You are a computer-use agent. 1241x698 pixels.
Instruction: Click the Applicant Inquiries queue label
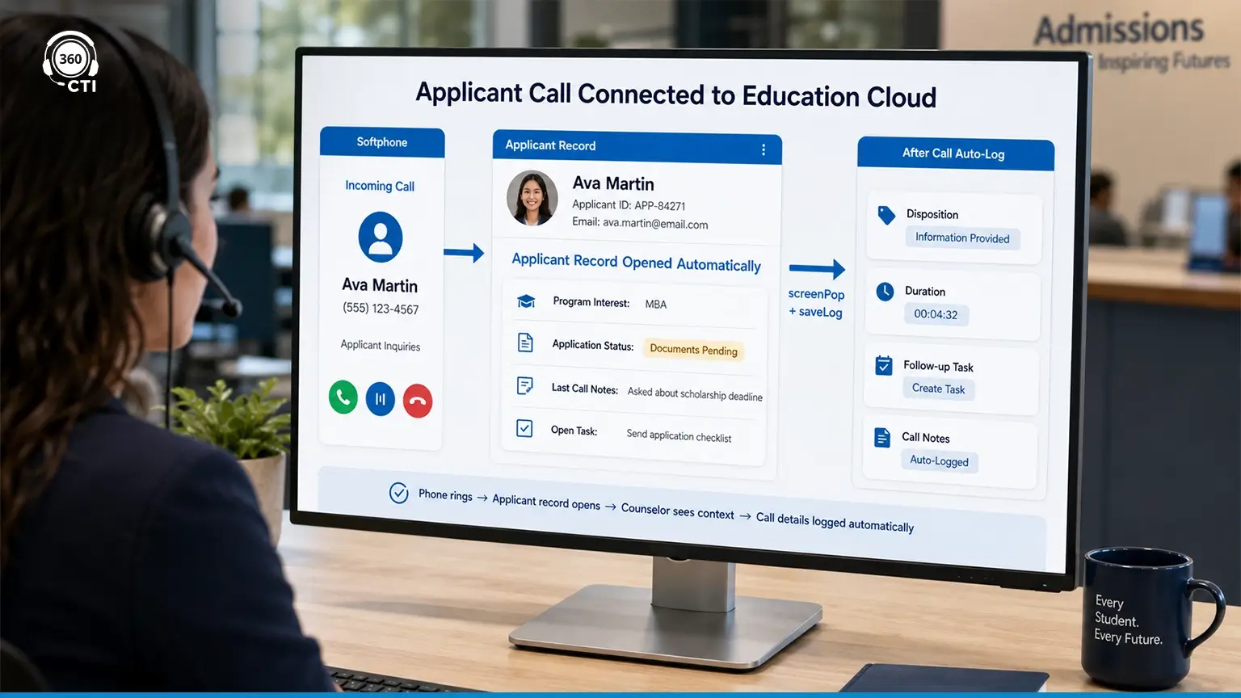381,346
